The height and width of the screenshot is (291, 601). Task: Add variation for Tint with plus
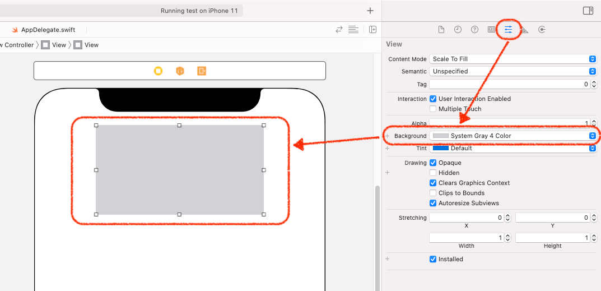387,148
